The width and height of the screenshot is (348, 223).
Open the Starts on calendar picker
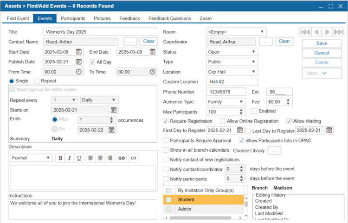pos(113,110)
